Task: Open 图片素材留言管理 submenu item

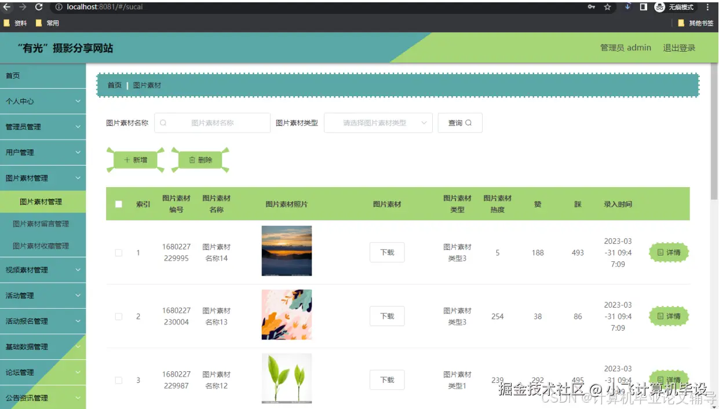Action: (x=43, y=224)
